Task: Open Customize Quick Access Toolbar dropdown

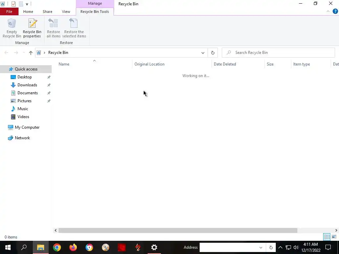Action: click(27, 4)
